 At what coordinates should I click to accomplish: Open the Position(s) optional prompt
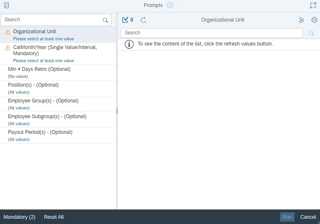[x=33, y=85]
